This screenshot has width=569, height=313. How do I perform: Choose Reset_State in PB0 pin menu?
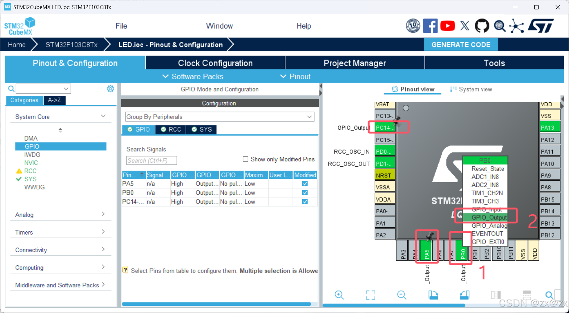487,169
